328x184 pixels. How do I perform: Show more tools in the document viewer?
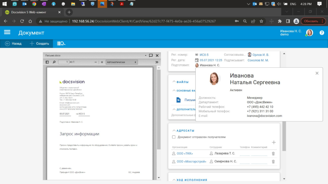coord(157,62)
